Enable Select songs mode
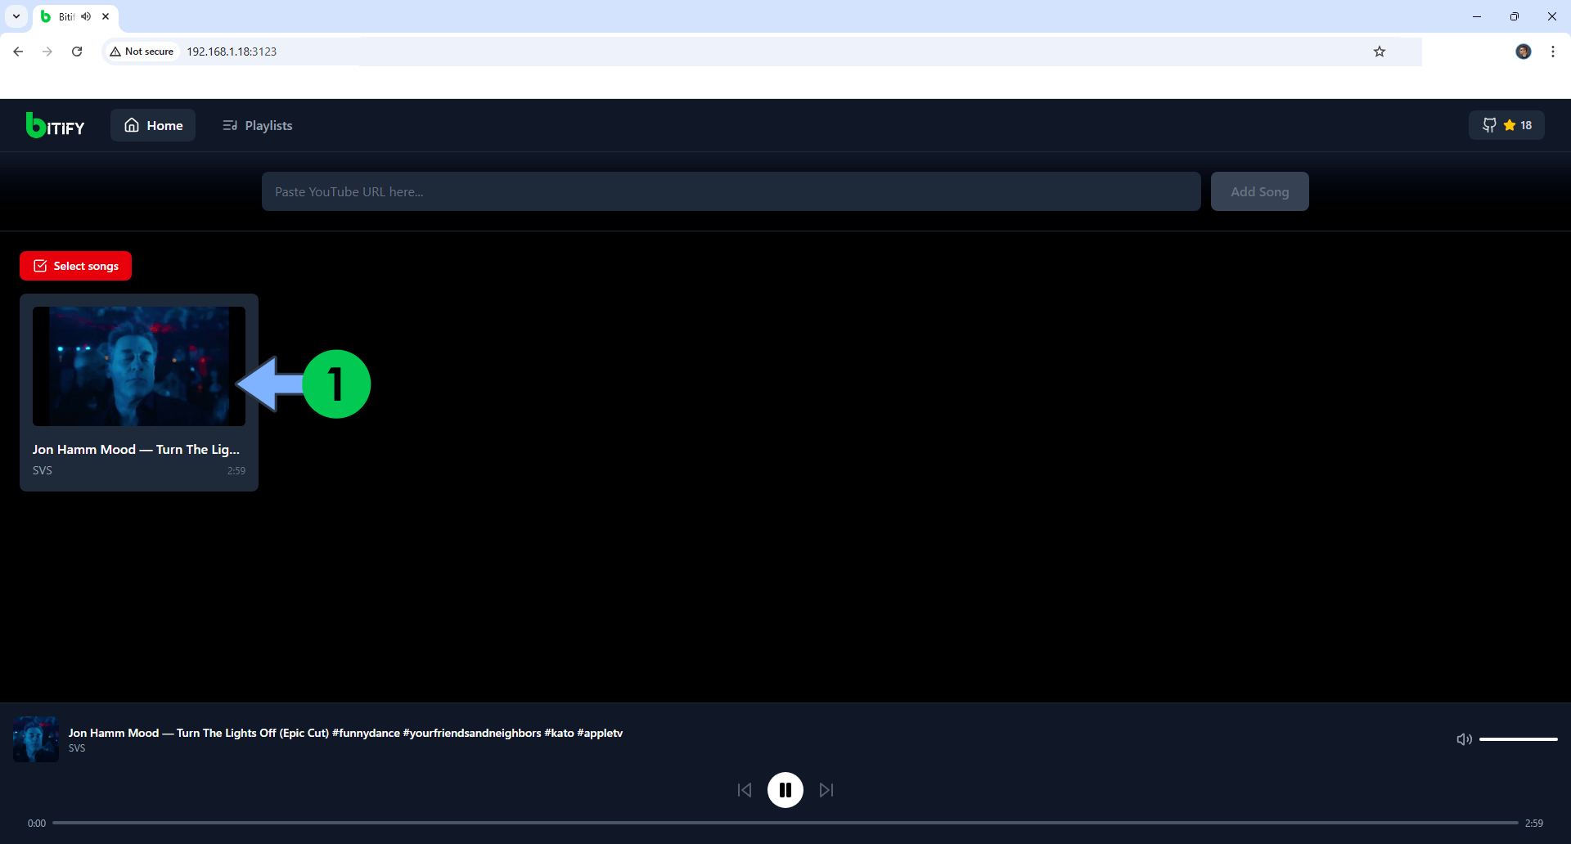This screenshot has width=1571, height=844. tap(75, 265)
